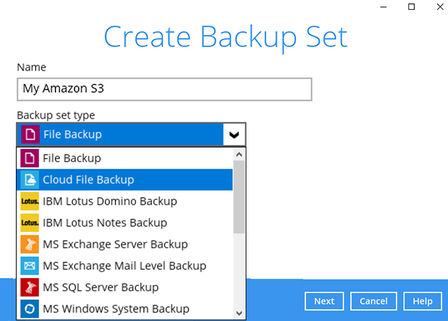The width and height of the screenshot is (448, 321).
Task: Select Cloud File Backup option
Action: 125,179
